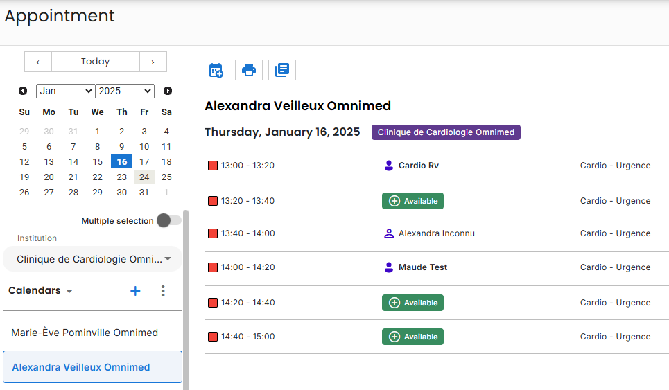The width and height of the screenshot is (669, 390).
Task: Open the Alexandra Inconnu appointment
Action: coord(437,233)
